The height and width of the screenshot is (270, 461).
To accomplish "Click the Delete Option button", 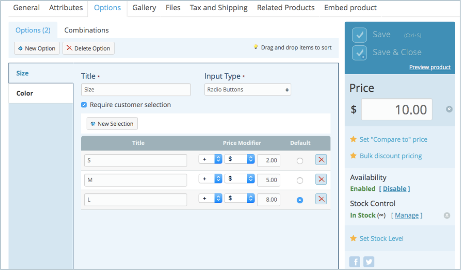I will click(88, 48).
